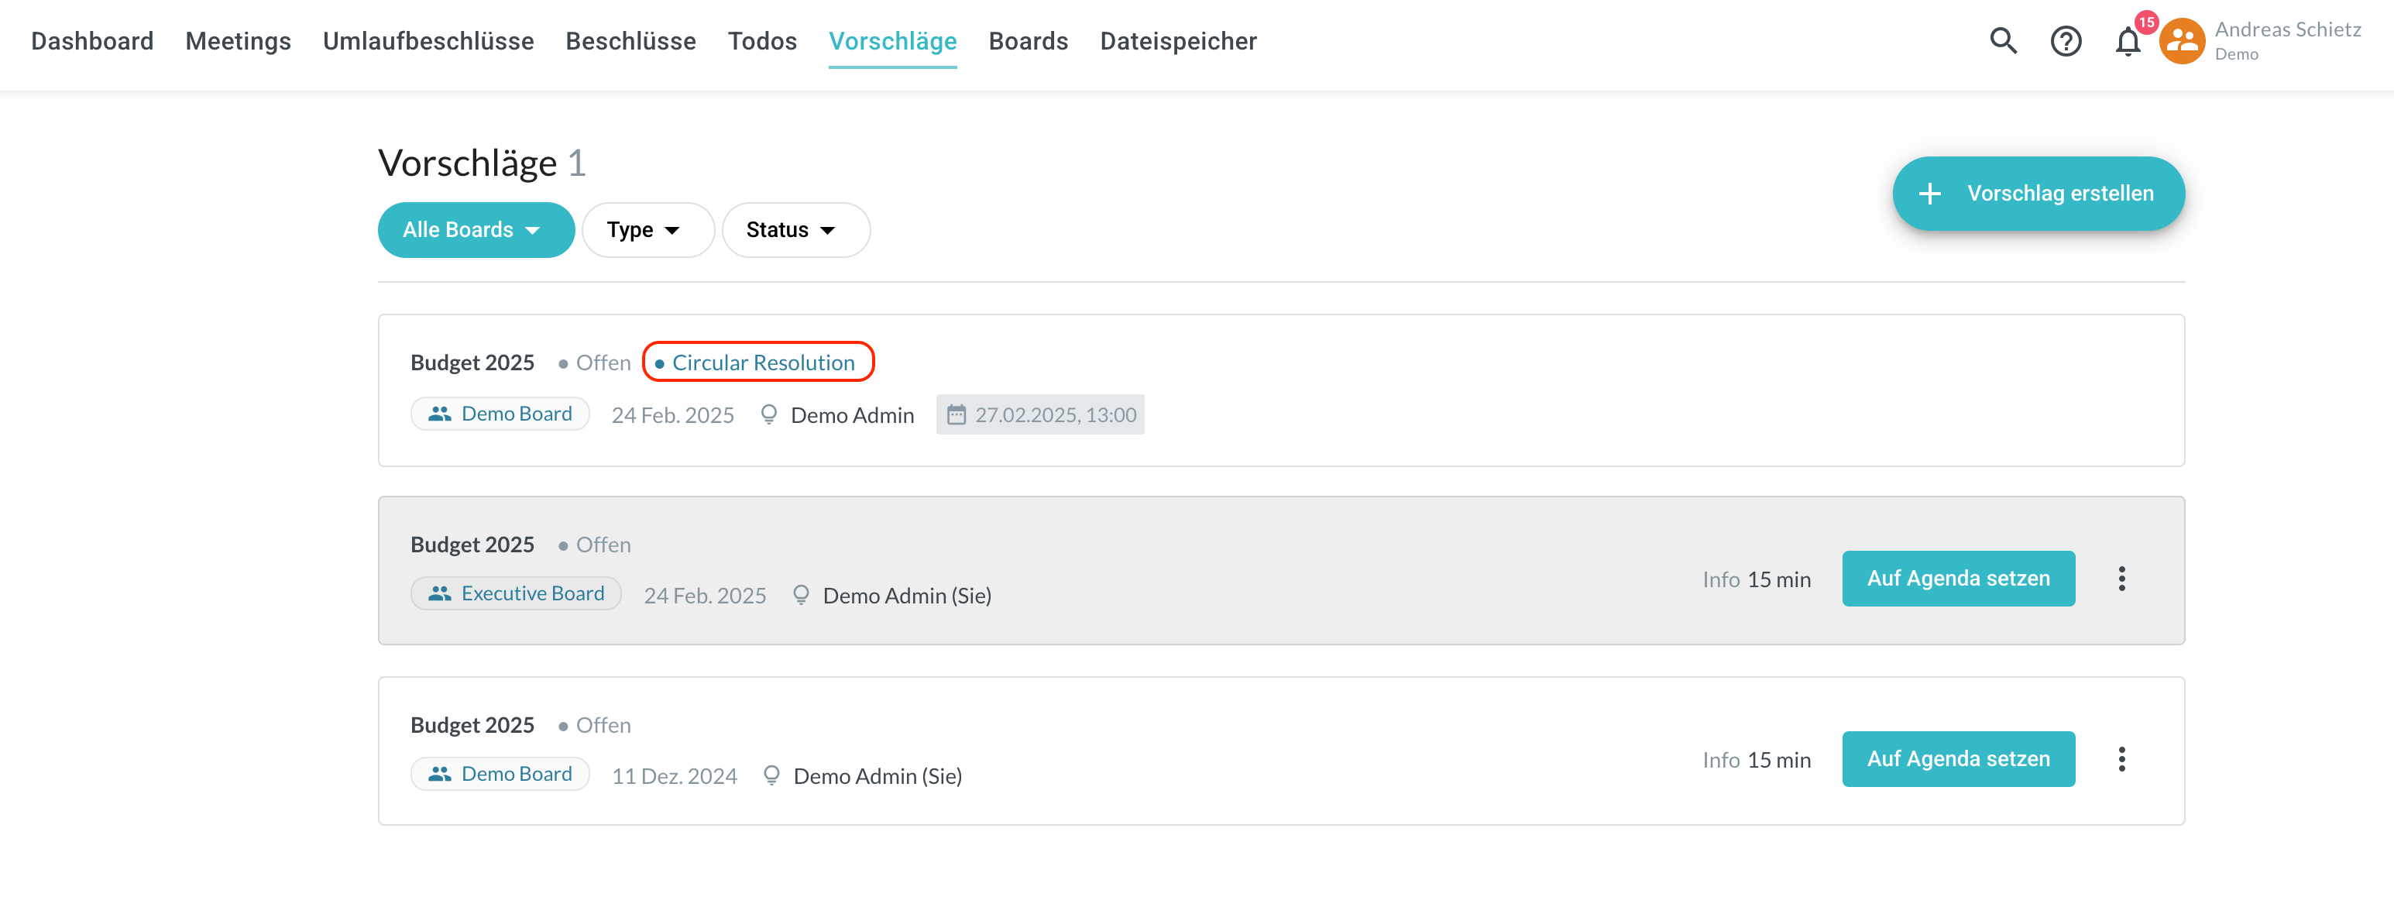Expand the Alle Boards filter dropdown
Image resolution: width=2394 pixels, height=897 pixels.
[x=476, y=229]
